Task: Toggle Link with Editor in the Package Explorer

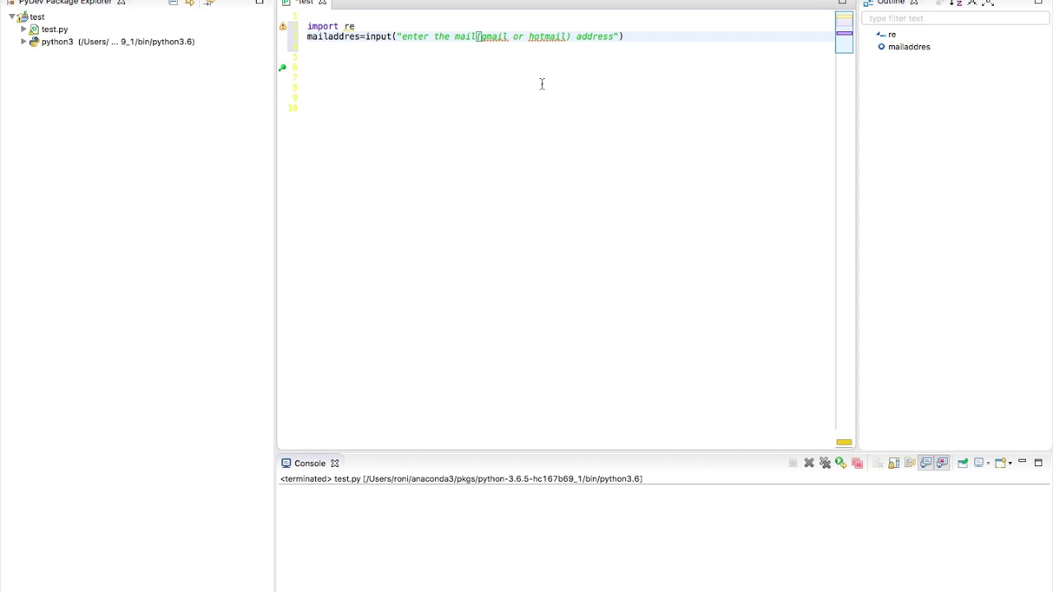Action: coord(190,2)
